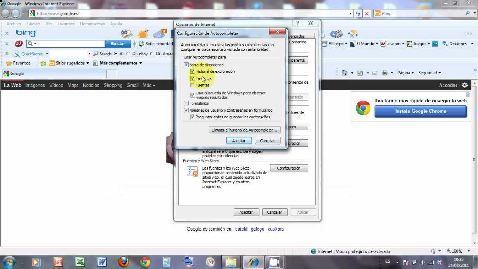Click the Read mail envelope icon

(375, 73)
